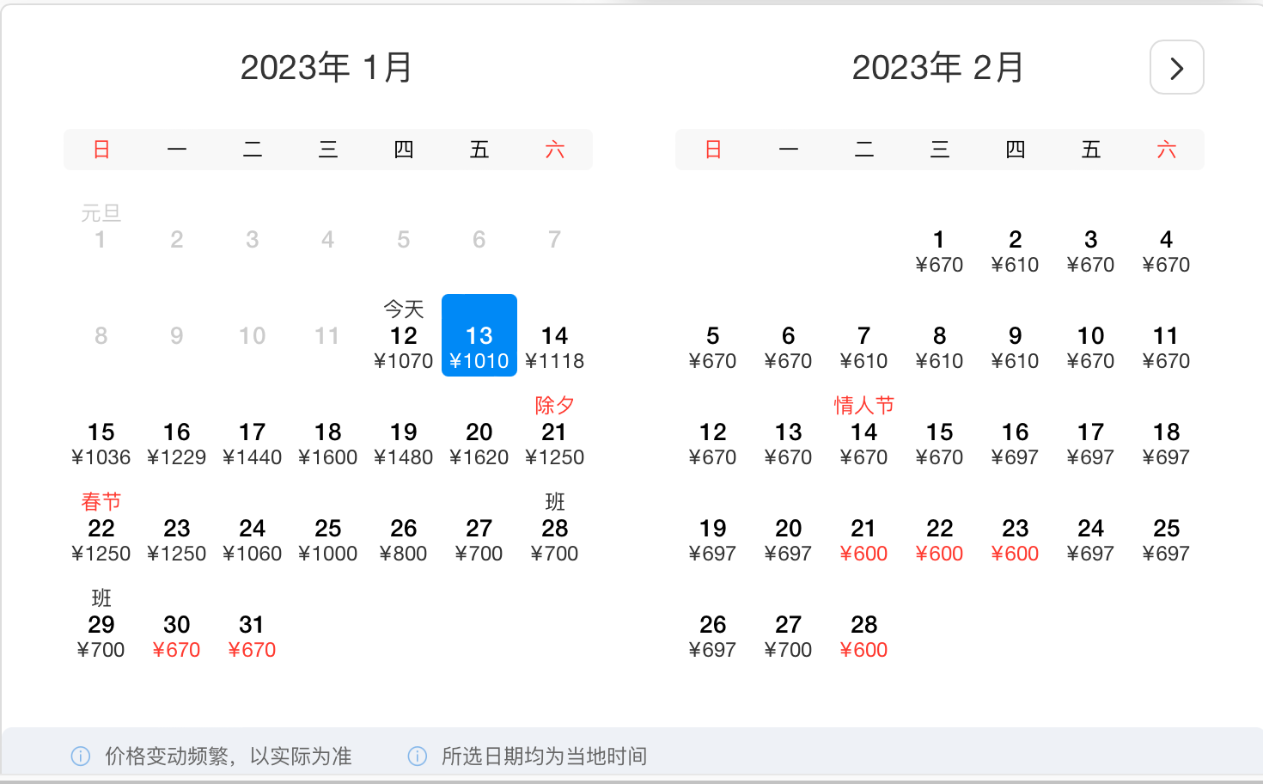Select January 31 priced ¥670
Image resolution: width=1263 pixels, height=784 pixels.
[x=252, y=636]
